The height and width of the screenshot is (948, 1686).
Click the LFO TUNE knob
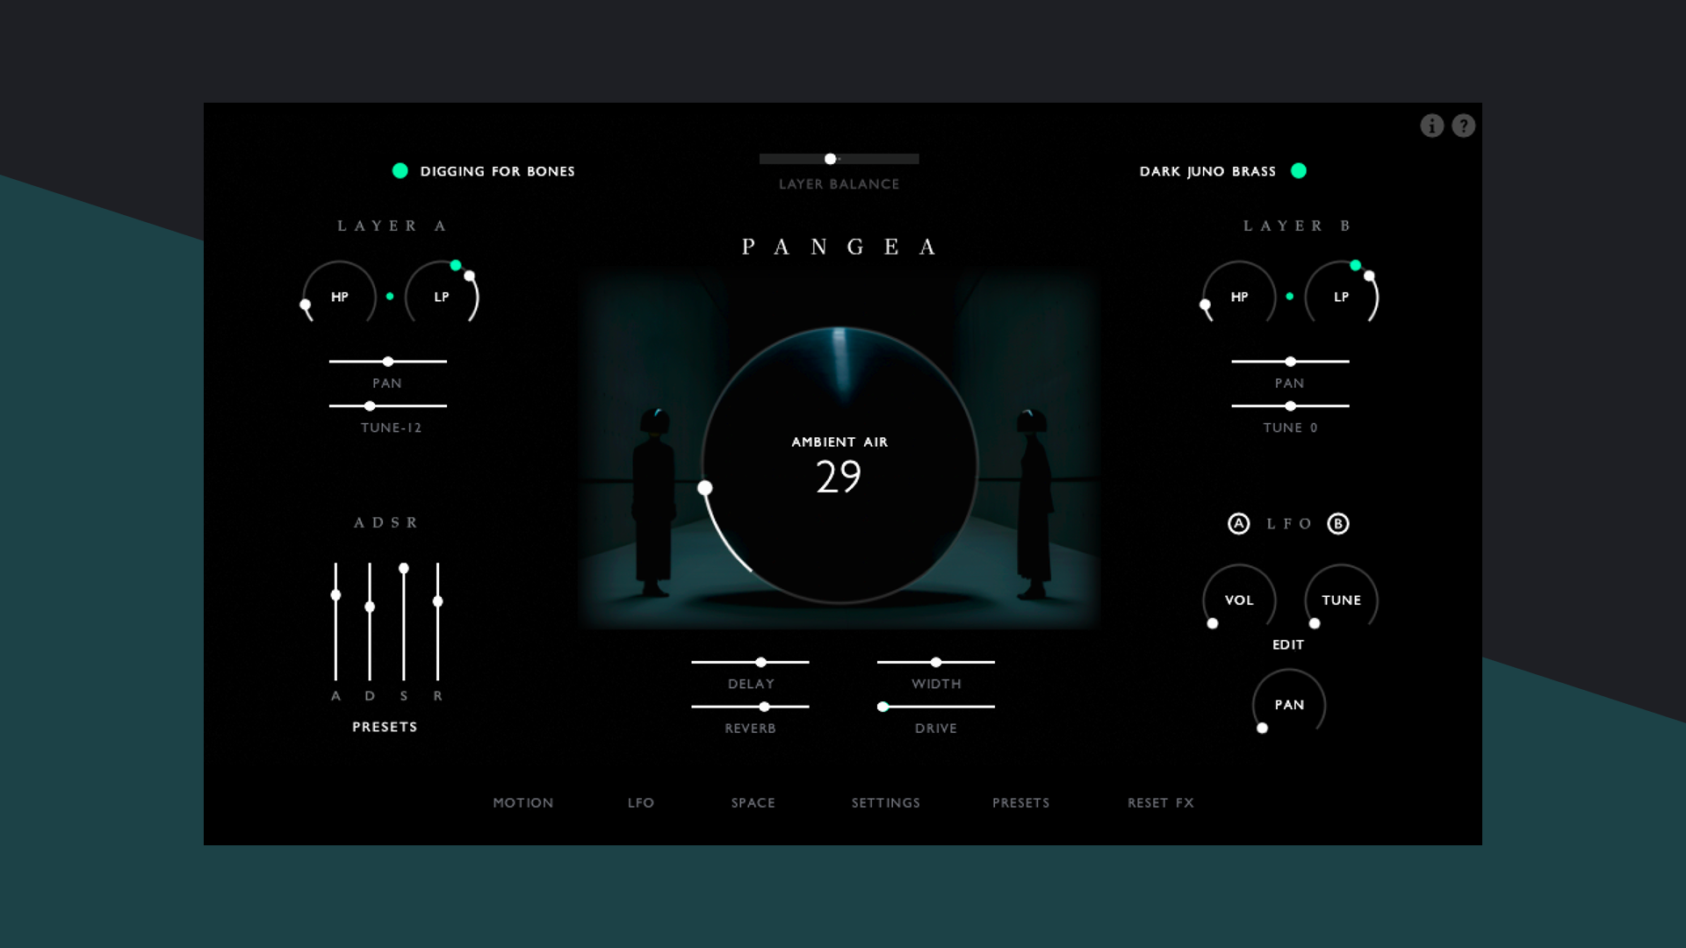click(1341, 600)
